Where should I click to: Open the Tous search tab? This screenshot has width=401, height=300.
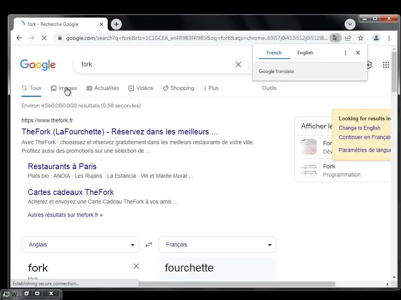(x=31, y=88)
